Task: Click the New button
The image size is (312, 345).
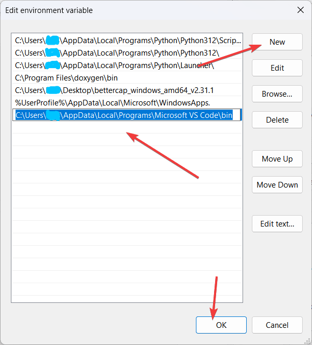Action: (x=277, y=42)
